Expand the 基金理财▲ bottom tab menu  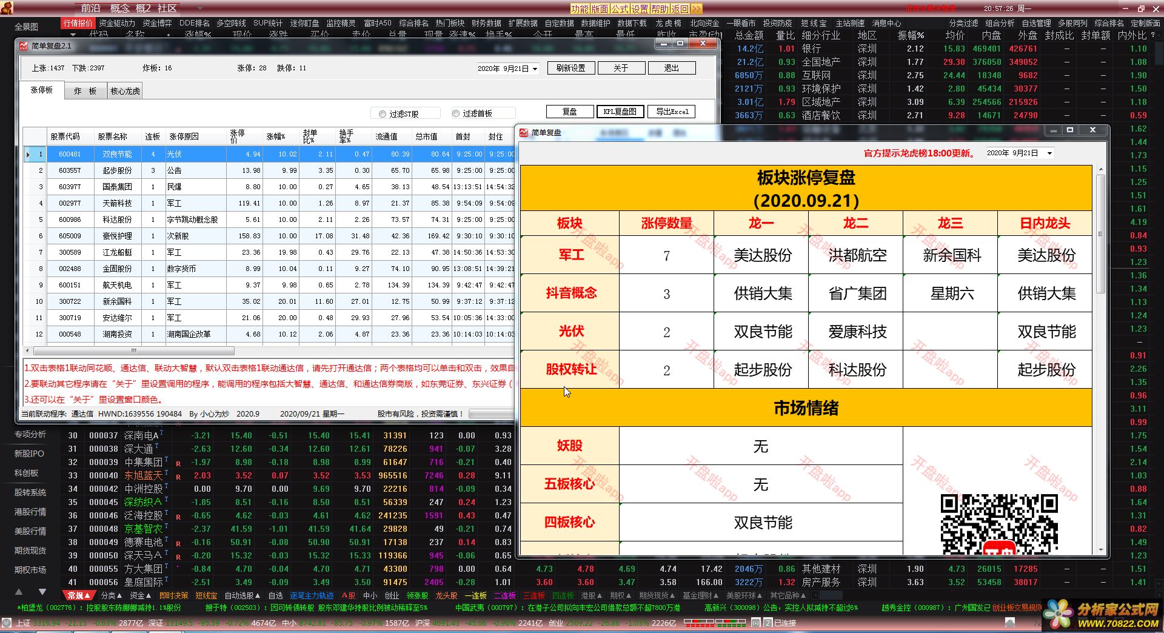(x=701, y=595)
